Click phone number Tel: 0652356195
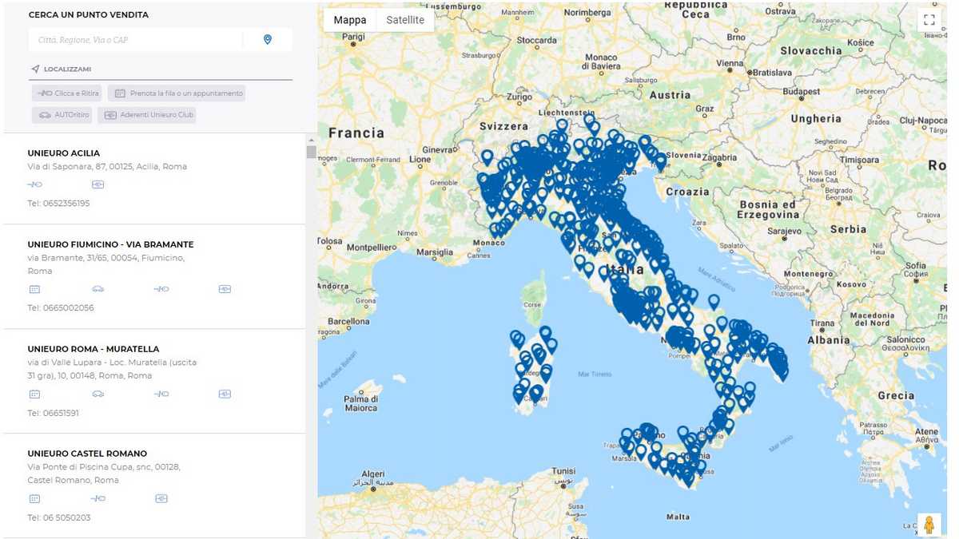The width and height of the screenshot is (959, 539). pyautogui.click(x=59, y=204)
